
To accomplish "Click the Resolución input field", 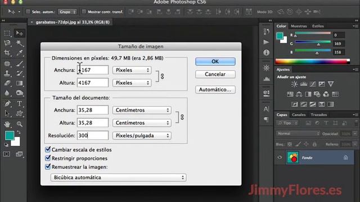I will (92, 136).
